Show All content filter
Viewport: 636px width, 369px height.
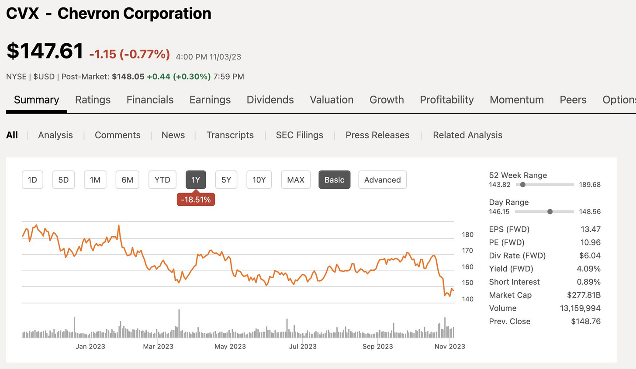12,135
